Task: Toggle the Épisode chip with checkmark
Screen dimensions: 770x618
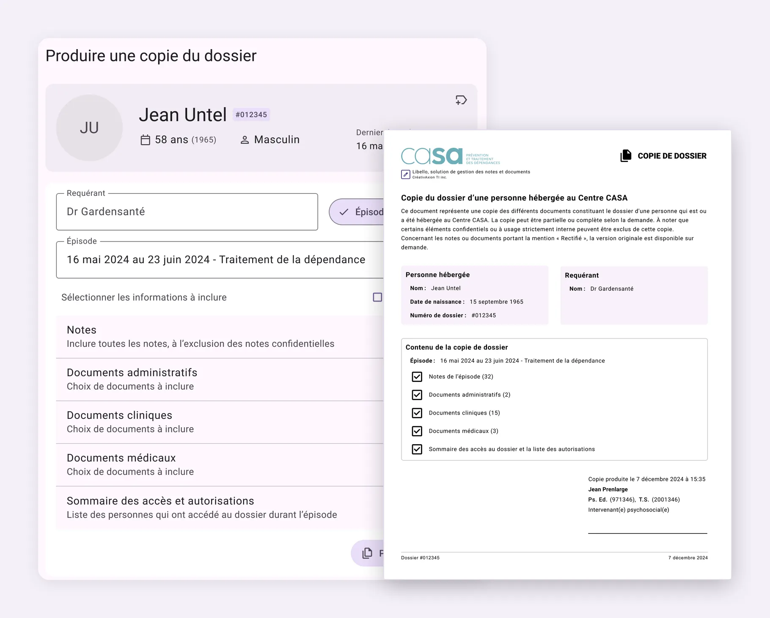Action: click(x=357, y=212)
